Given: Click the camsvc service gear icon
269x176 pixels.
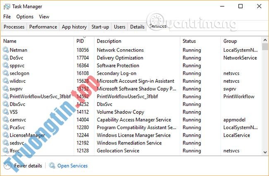Looking at the screenshot, I should [6, 120].
